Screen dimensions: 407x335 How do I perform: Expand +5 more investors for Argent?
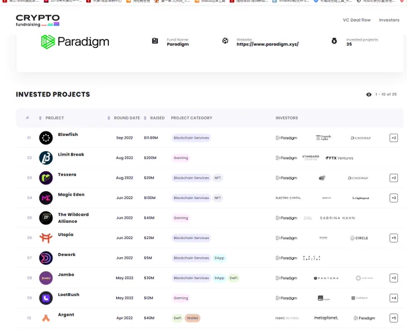(x=393, y=318)
